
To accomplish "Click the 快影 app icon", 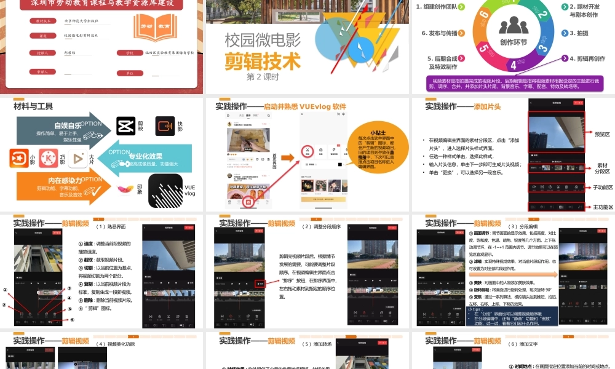I will (x=165, y=126).
